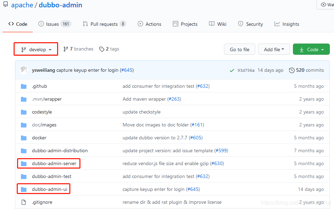Screen dimensions: 334x209
Task: Open the Security tab
Action: (x=250, y=24)
